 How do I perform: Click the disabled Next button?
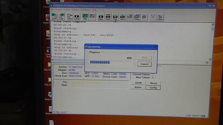[145, 58]
